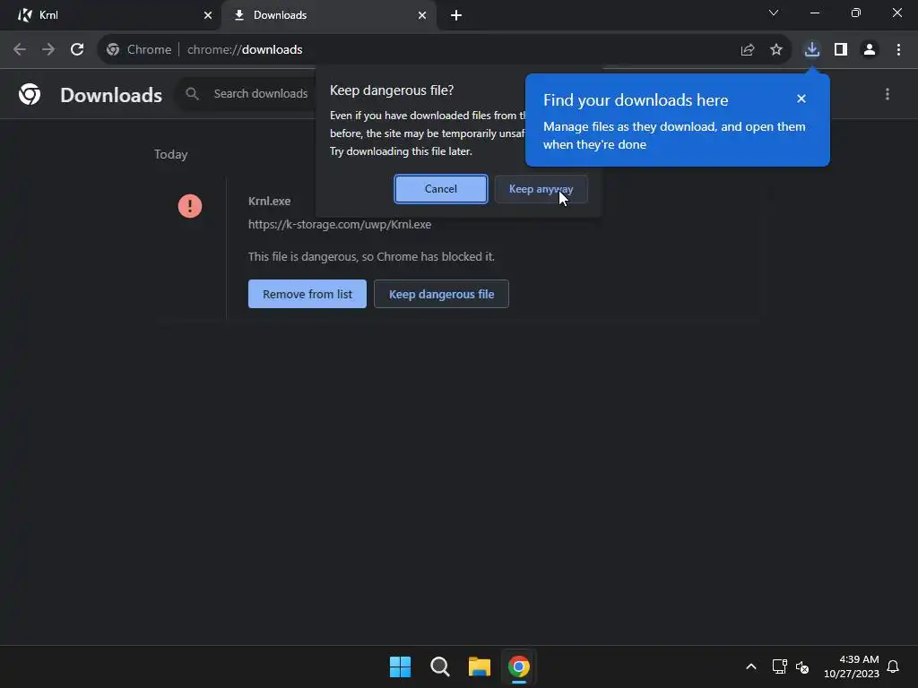Click Keep anyway in the dialog
This screenshot has width=918, height=688.
[x=541, y=189]
